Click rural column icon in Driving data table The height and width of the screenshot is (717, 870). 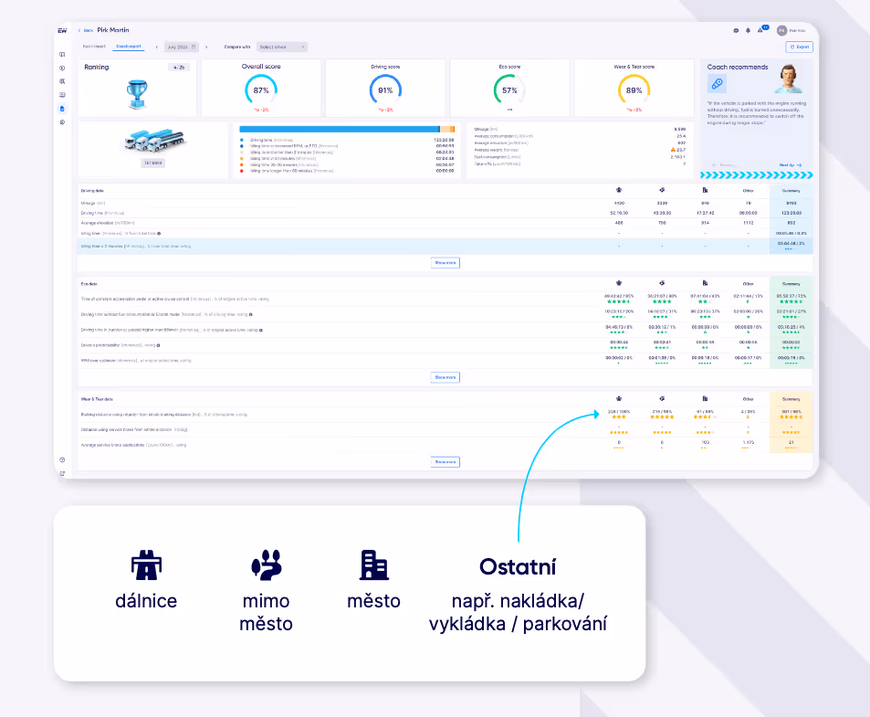[x=662, y=190]
